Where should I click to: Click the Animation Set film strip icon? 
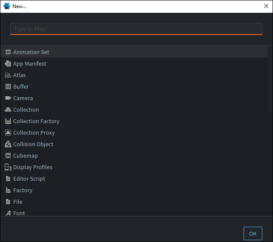8,52
